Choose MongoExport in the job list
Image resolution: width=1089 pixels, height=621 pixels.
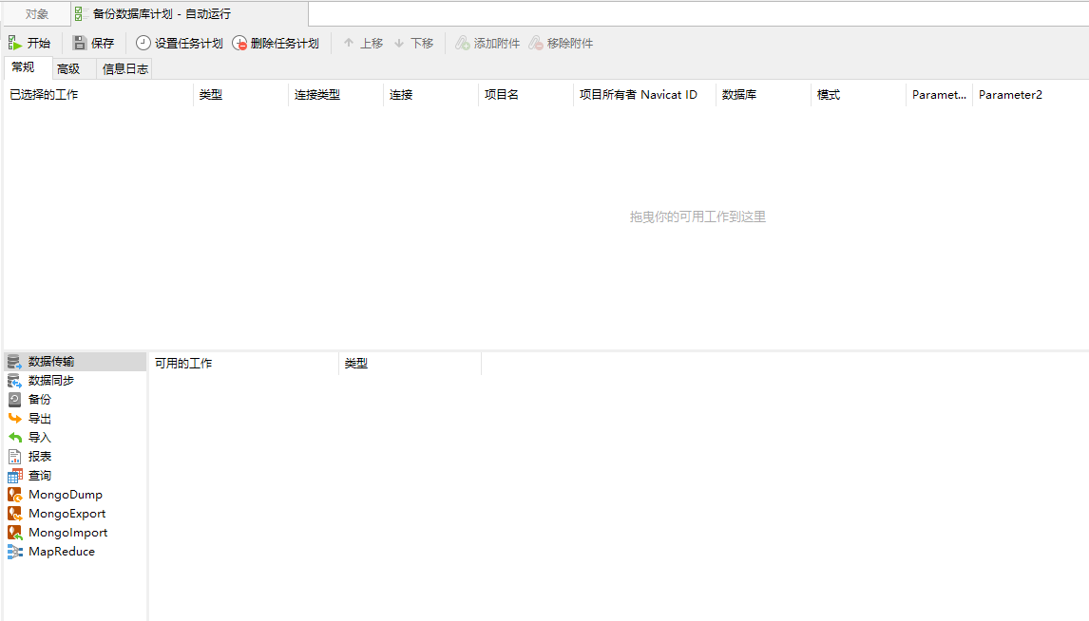tap(67, 514)
